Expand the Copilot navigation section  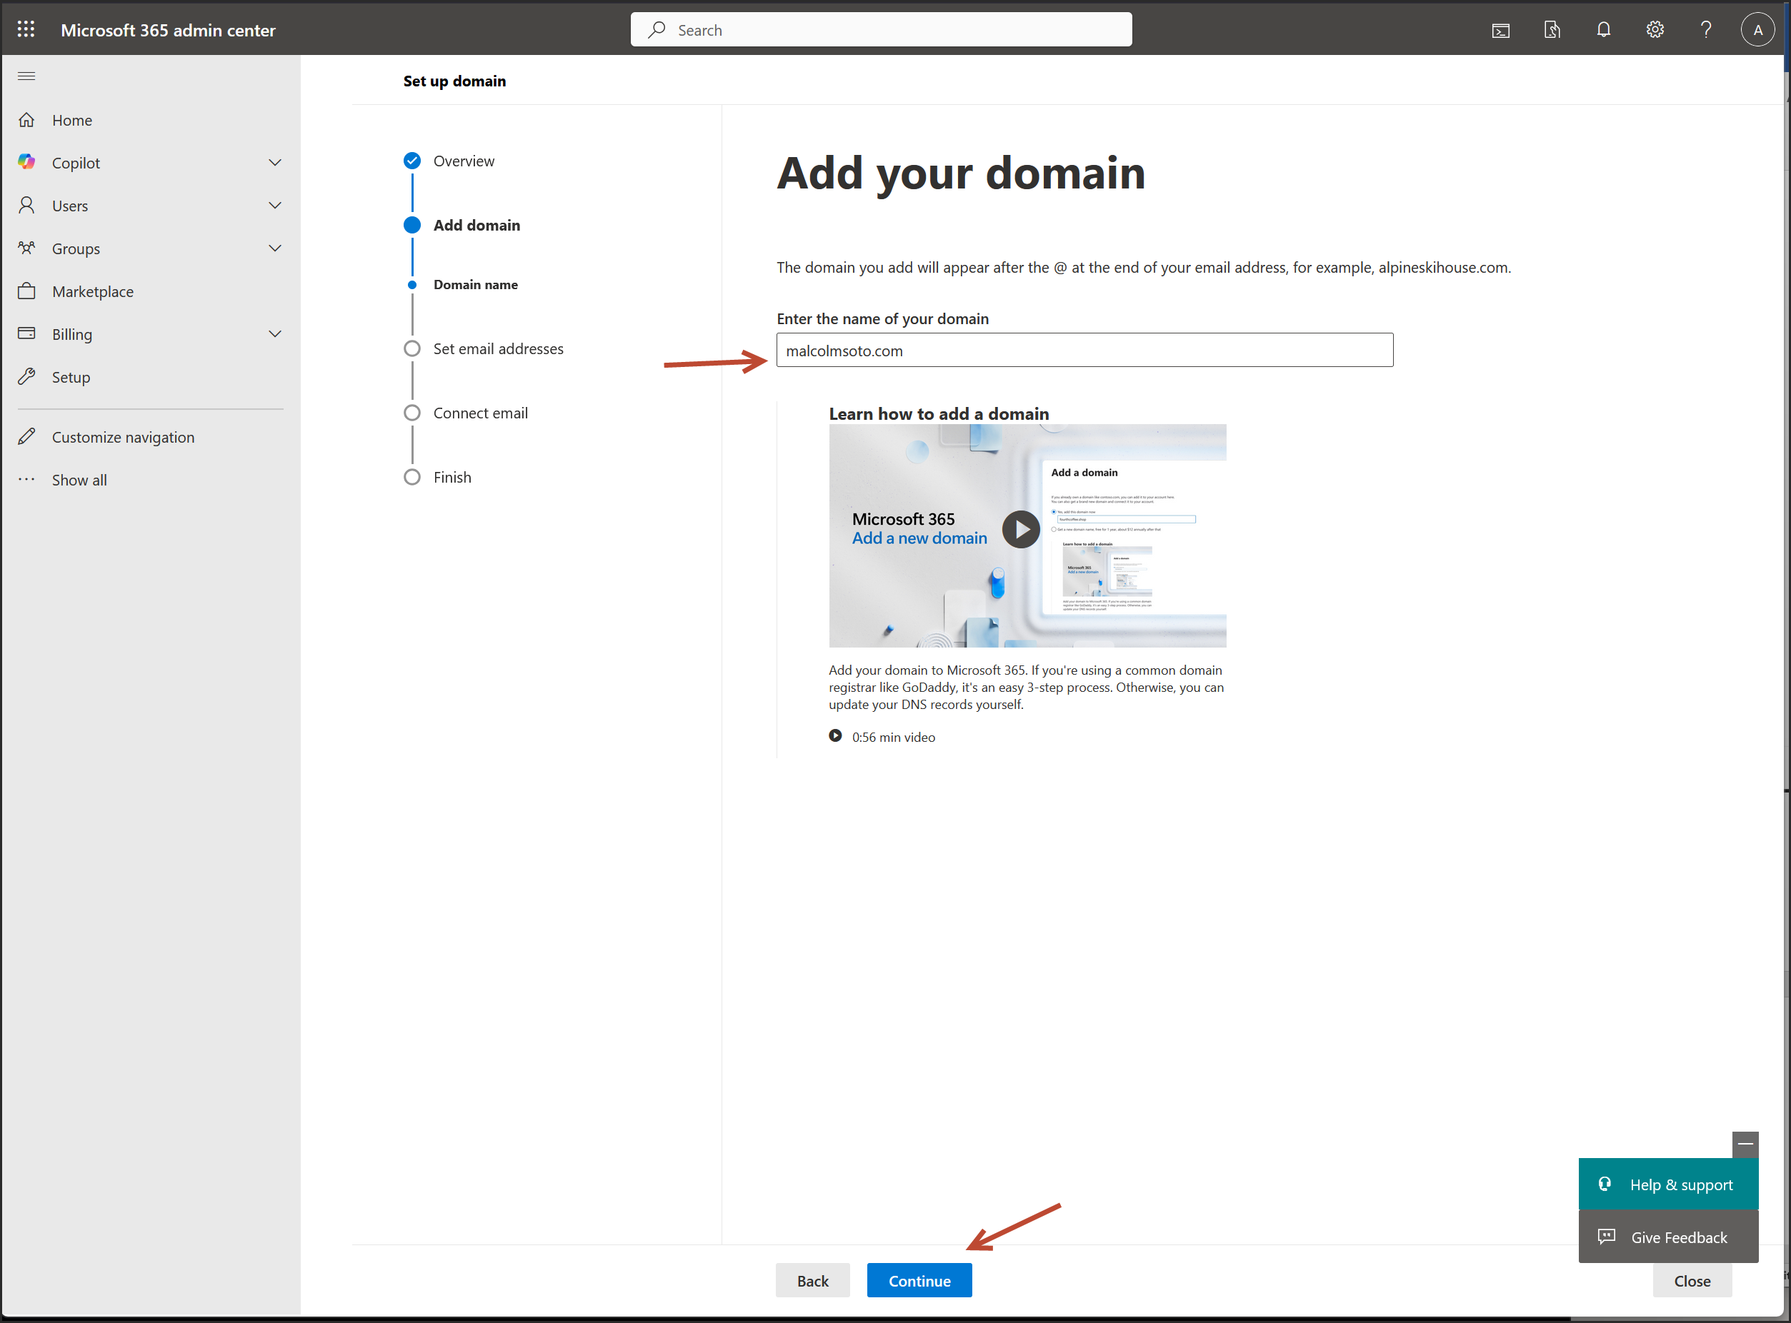(x=275, y=163)
